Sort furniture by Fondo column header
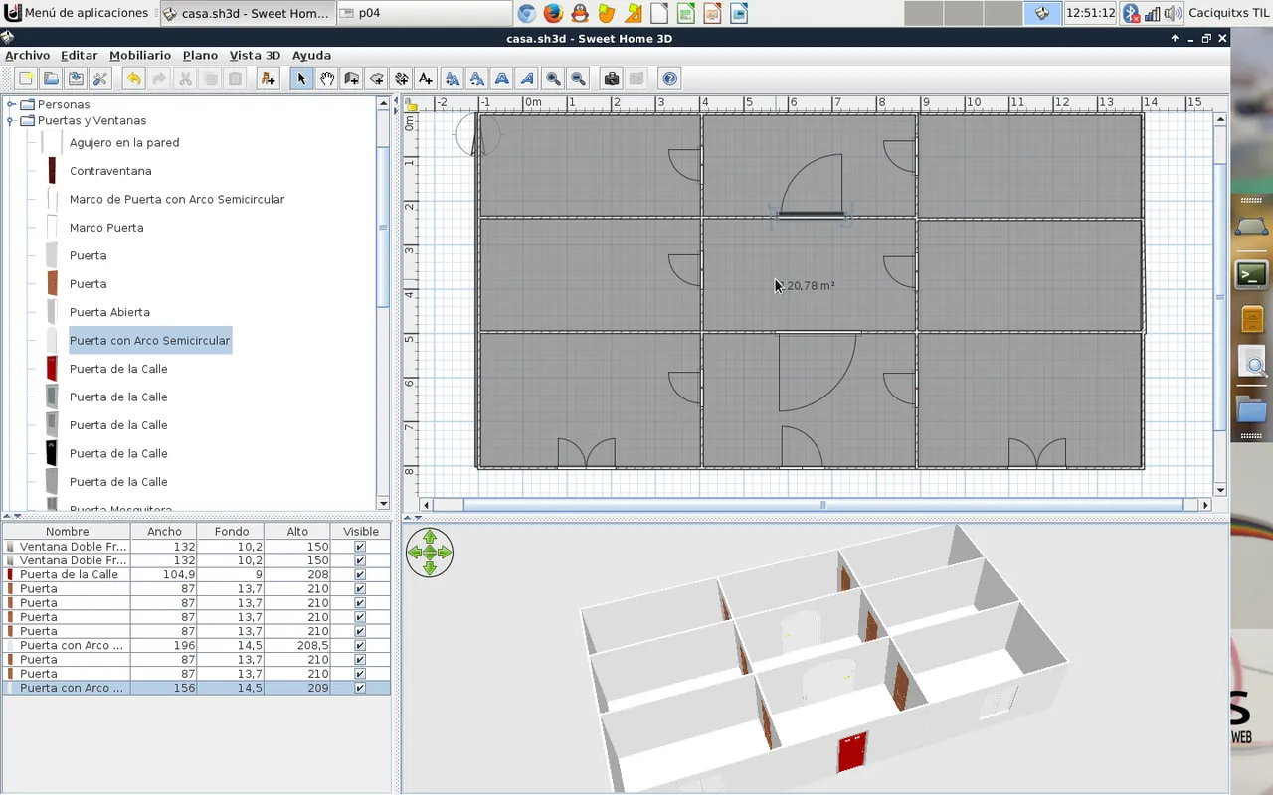The width and height of the screenshot is (1273, 795). click(x=231, y=532)
